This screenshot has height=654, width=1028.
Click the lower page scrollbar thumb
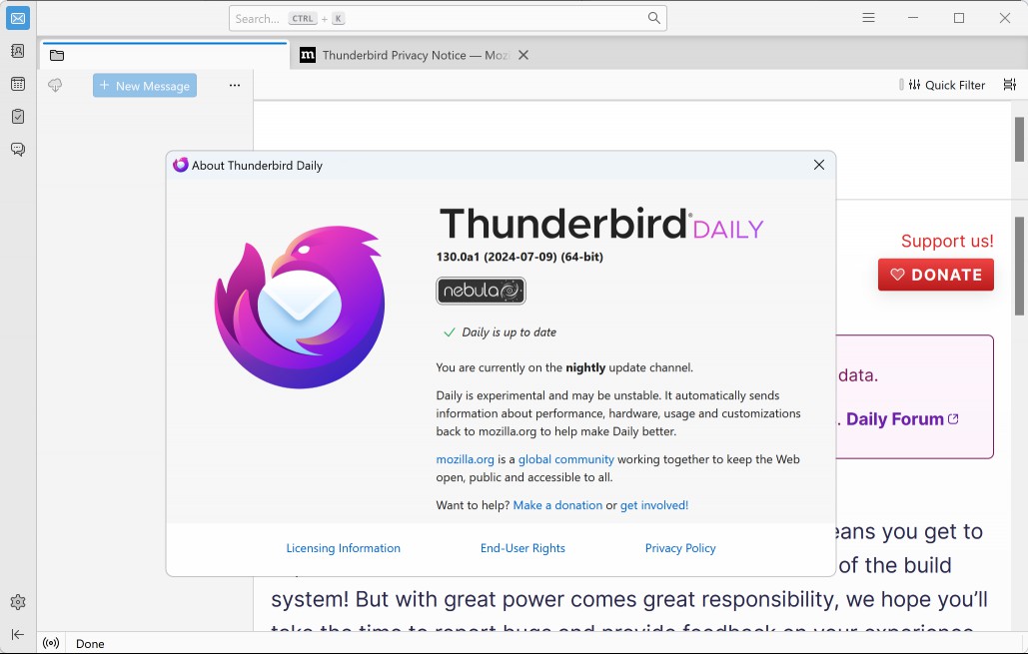pos(1019,268)
